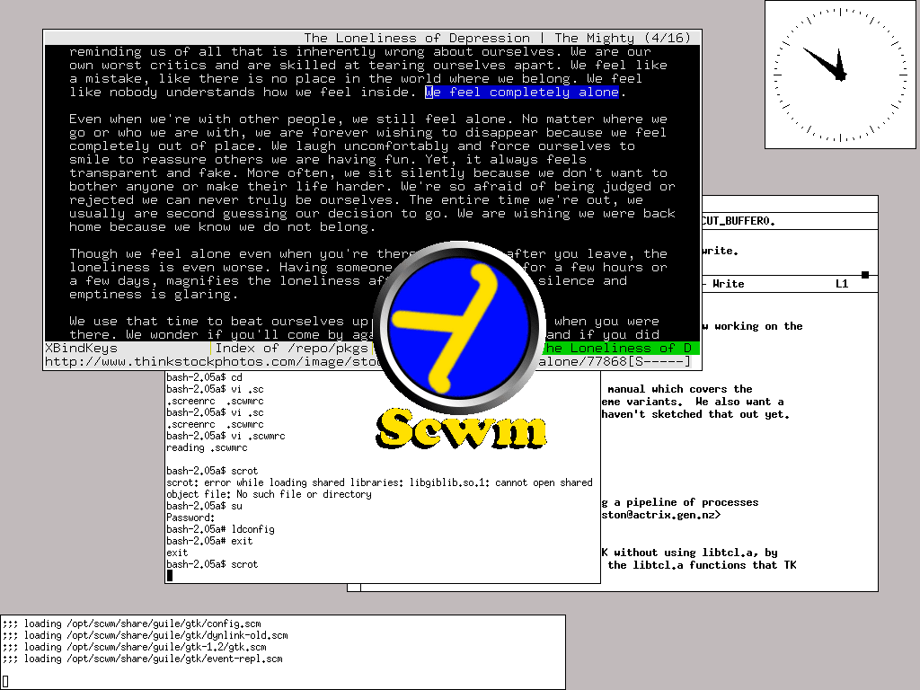Viewport: 920px width, 690px height.
Task: Click the terminal line bash-2.05a$ cd
Action: point(204,377)
